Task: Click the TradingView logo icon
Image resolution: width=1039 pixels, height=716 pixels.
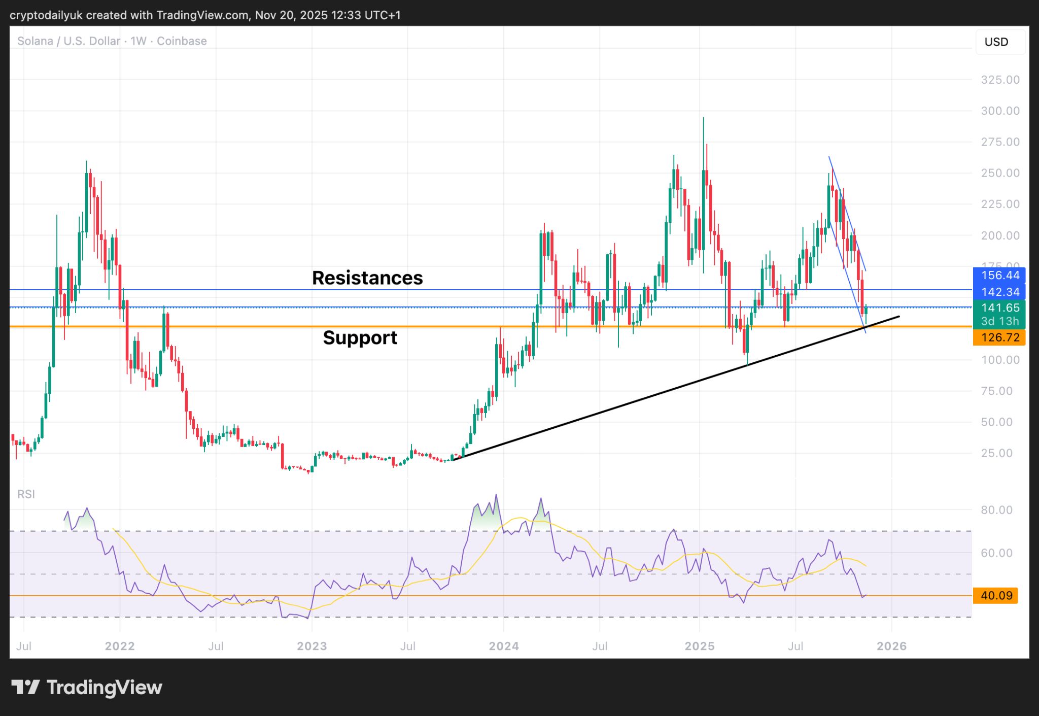Action: coord(25,688)
